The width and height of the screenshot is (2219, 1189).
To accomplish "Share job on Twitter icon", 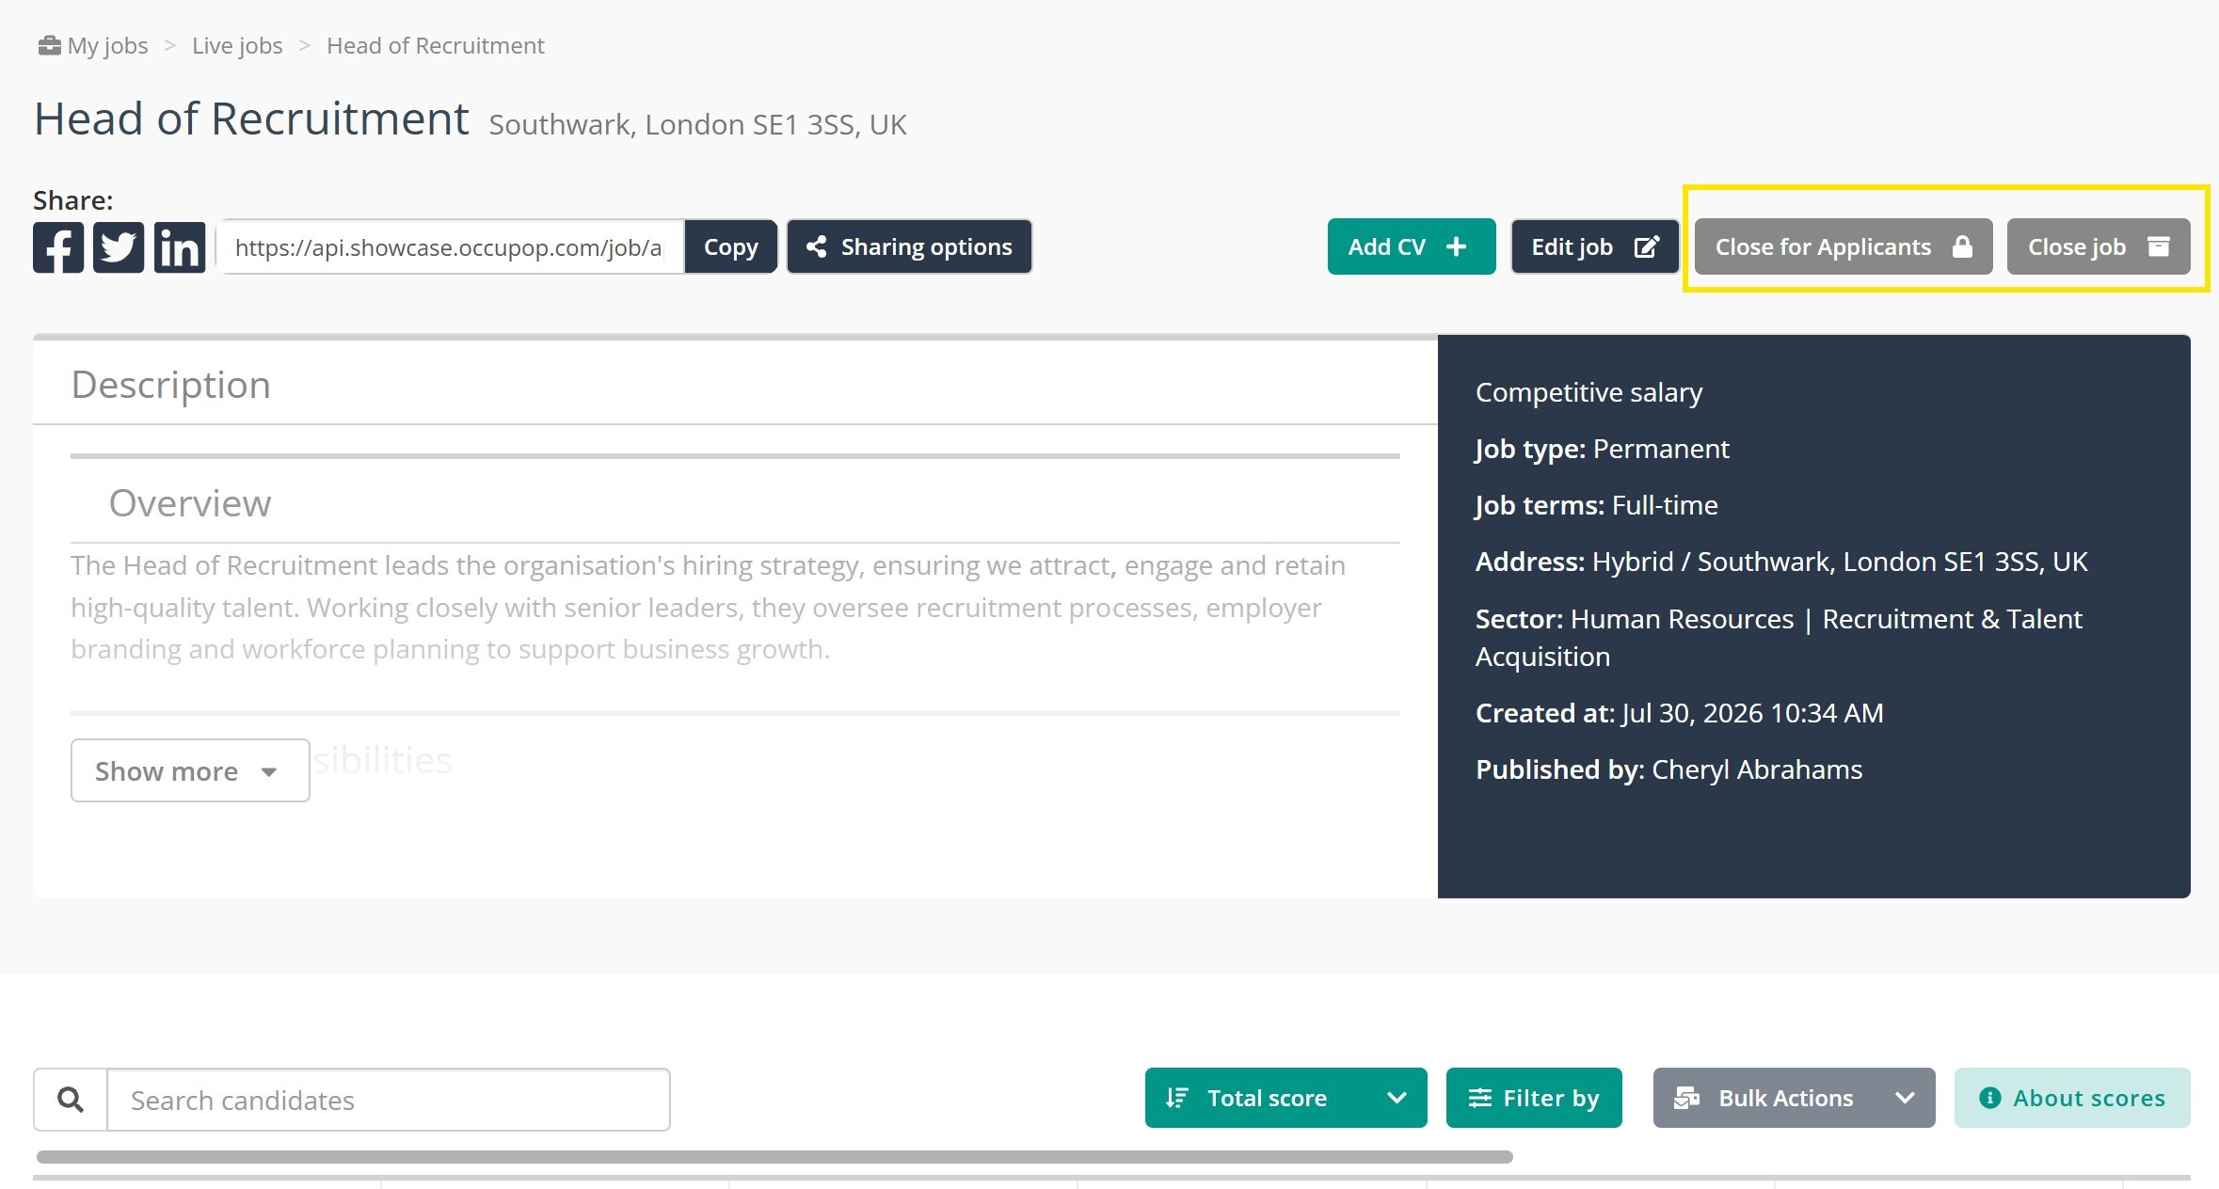I will click(x=119, y=247).
